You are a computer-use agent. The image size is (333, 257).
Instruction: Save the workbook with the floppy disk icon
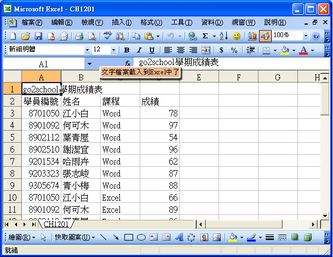coord(38,36)
